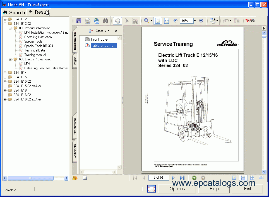Image resolution: width=269 pixels, height=197 pixels.
Task: Collapse the 324 - E12-02 folder
Action: 5,24
